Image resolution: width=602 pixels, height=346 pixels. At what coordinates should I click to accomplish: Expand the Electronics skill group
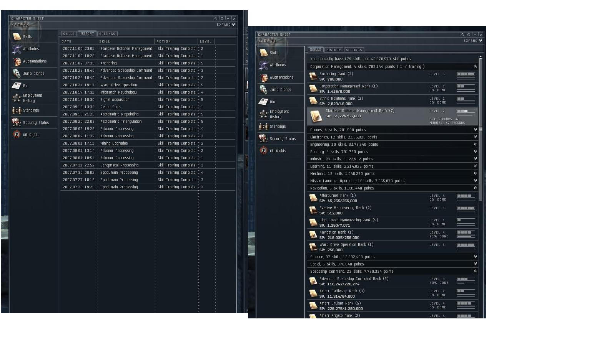[x=475, y=137]
